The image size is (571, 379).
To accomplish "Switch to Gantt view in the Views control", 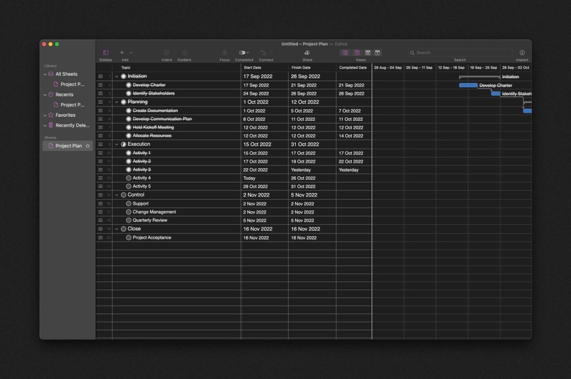I will coord(356,52).
